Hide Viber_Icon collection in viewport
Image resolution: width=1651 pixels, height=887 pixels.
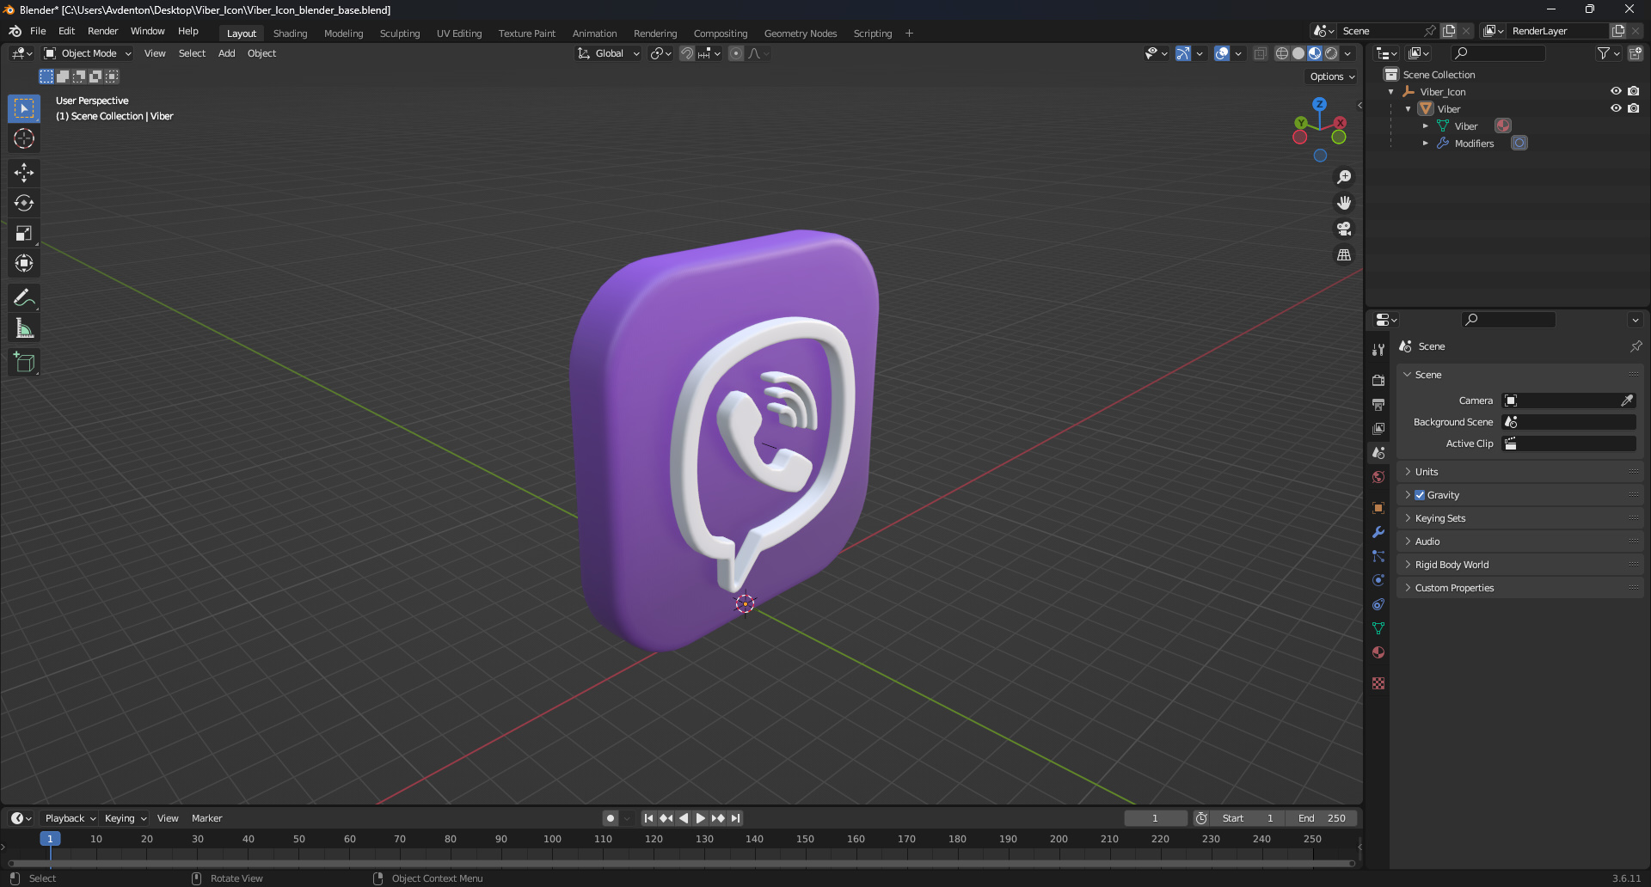click(x=1616, y=91)
